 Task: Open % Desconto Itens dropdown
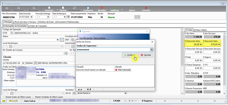click(201, 44)
